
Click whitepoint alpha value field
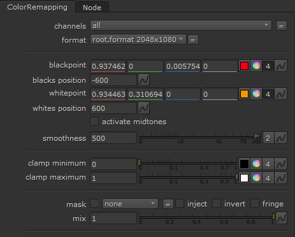220,94
